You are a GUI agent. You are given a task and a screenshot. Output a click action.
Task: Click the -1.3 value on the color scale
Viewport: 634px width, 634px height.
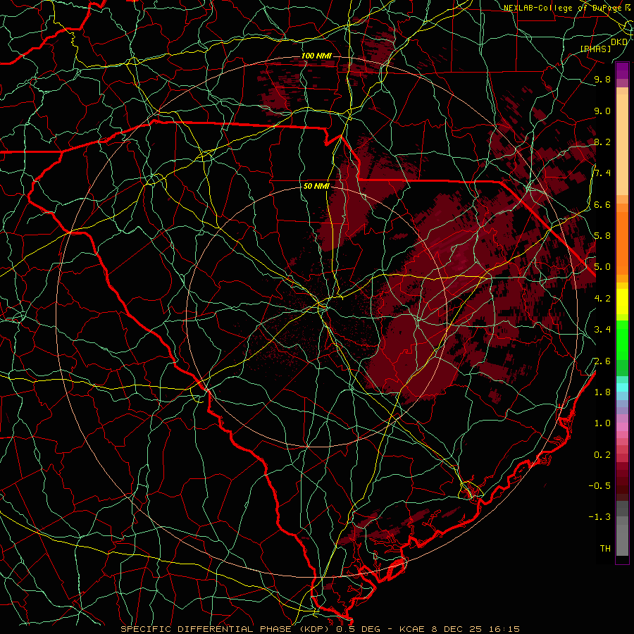pyautogui.click(x=599, y=517)
